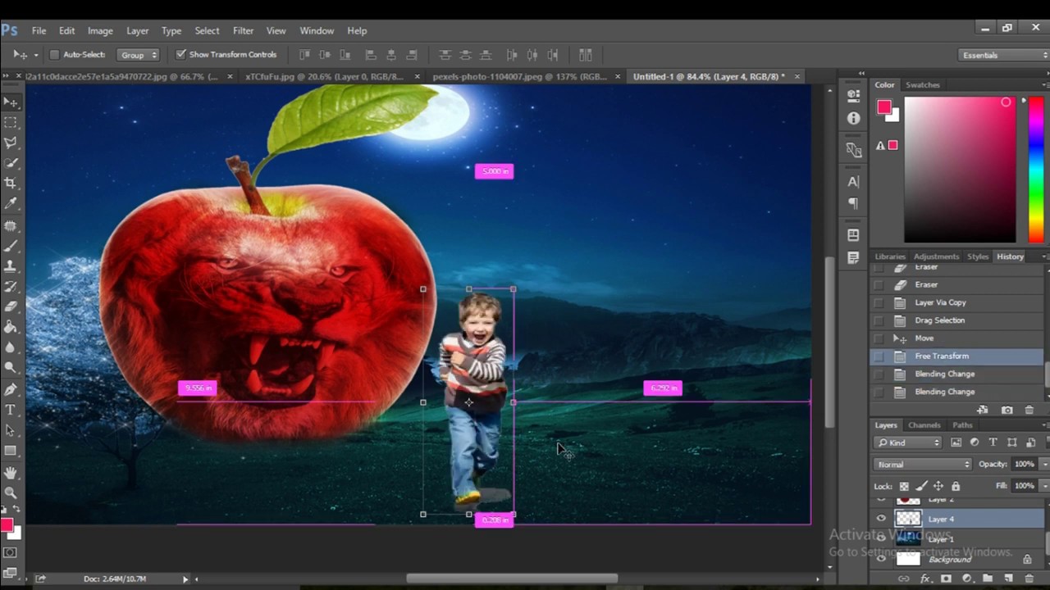Image resolution: width=1050 pixels, height=590 pixels.
Task: Open status bar info arrow menu
Action: tap(185, 579)
